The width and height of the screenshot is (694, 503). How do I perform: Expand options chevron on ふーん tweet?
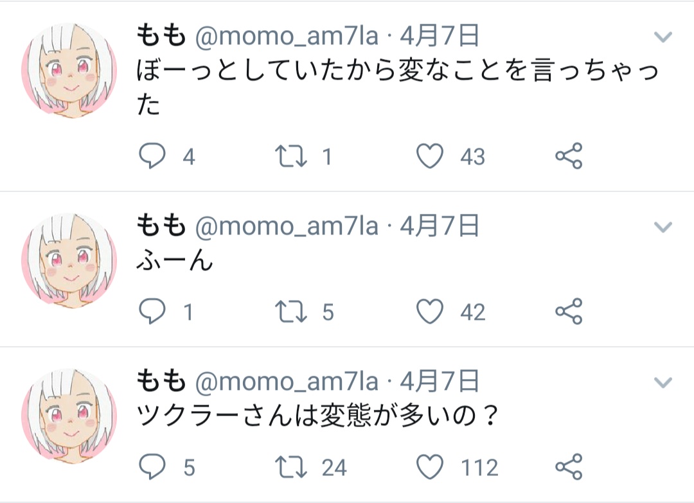[663, 226]
